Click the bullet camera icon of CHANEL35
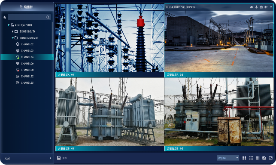Image resolution: width=276 pixels, height=165 pixels. click(x=18, y=82)
